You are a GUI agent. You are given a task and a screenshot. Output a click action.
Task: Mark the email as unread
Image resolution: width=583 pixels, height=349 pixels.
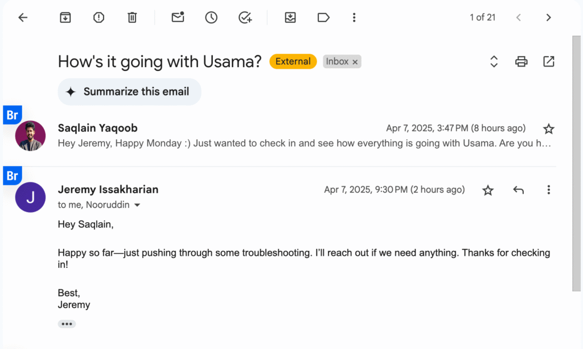tap(178, 18)
